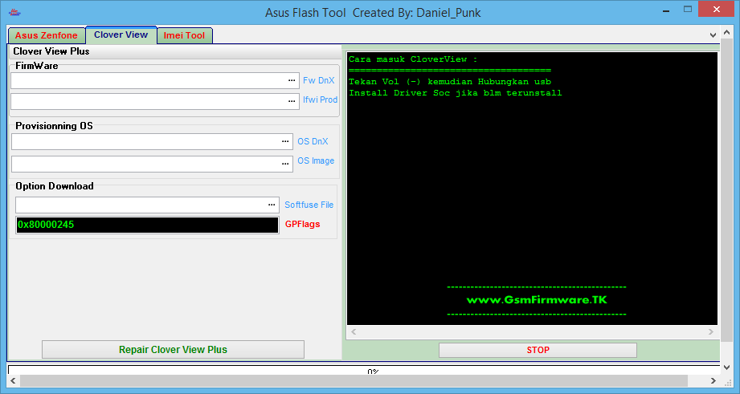Viewport: 740px width, 394px height.
Task: Click the Softfuse File label
Action: [309, 205]
